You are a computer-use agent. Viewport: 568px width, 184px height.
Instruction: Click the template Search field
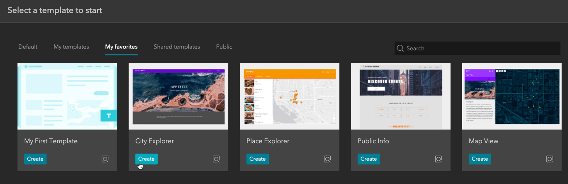pos(481,48)
